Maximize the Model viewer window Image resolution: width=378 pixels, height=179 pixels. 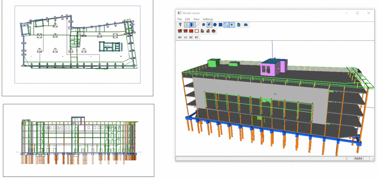pos(357,13)
